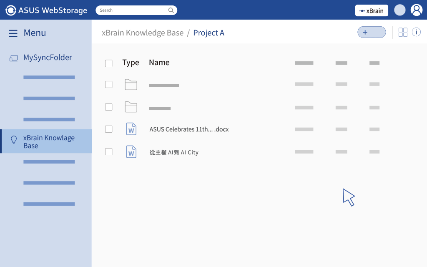427x267 pixels.
Task: Click the hamburger menu icon
Action: click(x=13, y=33)
